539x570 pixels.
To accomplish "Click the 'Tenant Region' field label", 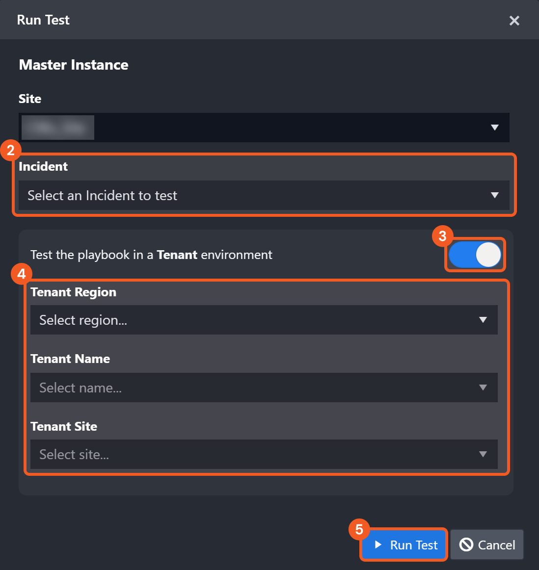I will click(x=74, y=292).
